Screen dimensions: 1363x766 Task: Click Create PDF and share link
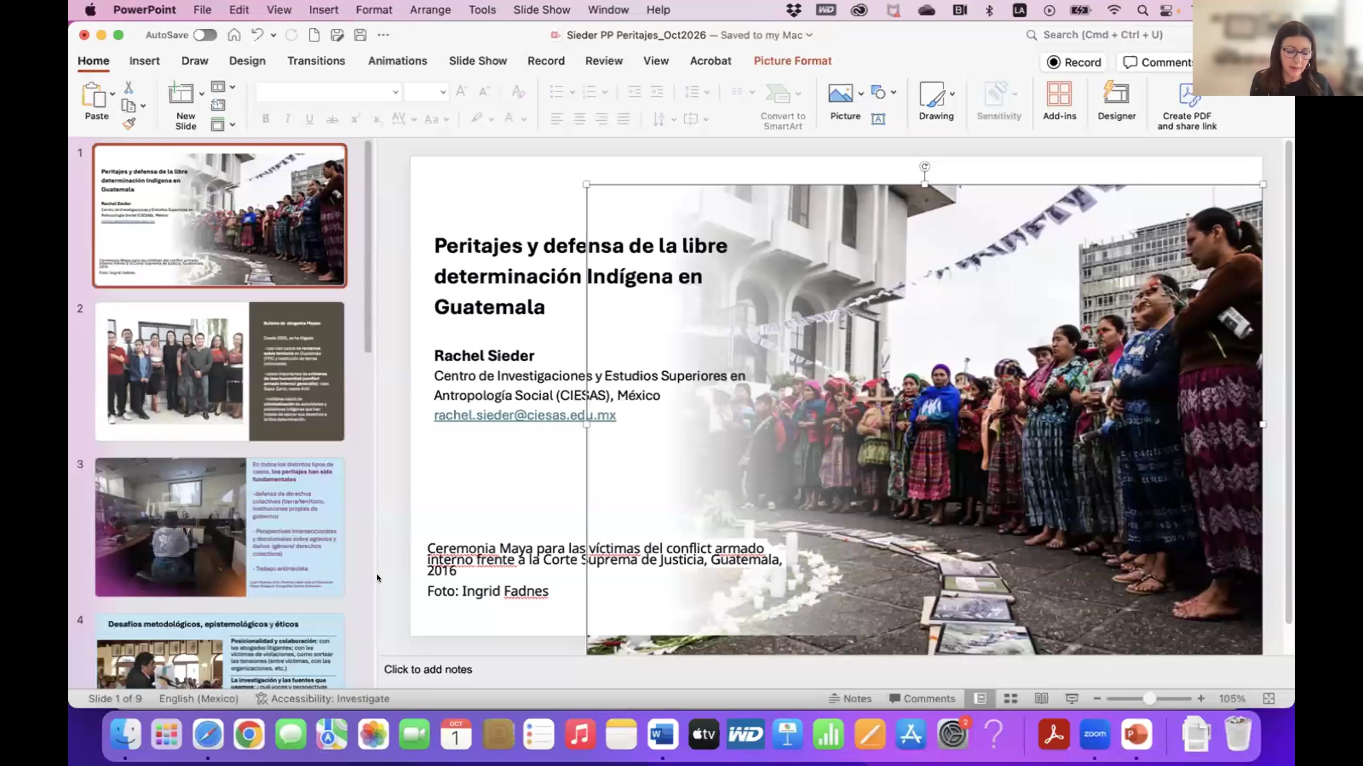tap(1187, 106)
